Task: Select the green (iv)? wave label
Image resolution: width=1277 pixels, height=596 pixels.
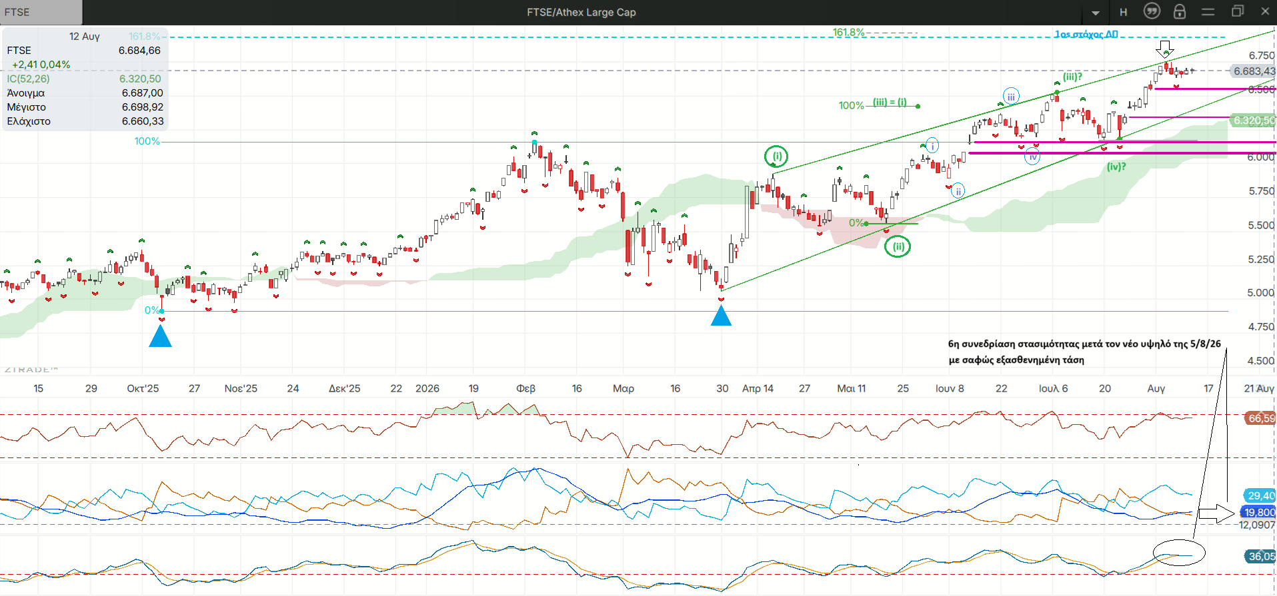Action: (1116, 166)
